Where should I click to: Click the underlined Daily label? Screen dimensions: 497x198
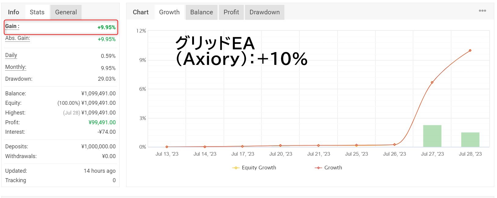click(x=11, y=55)
